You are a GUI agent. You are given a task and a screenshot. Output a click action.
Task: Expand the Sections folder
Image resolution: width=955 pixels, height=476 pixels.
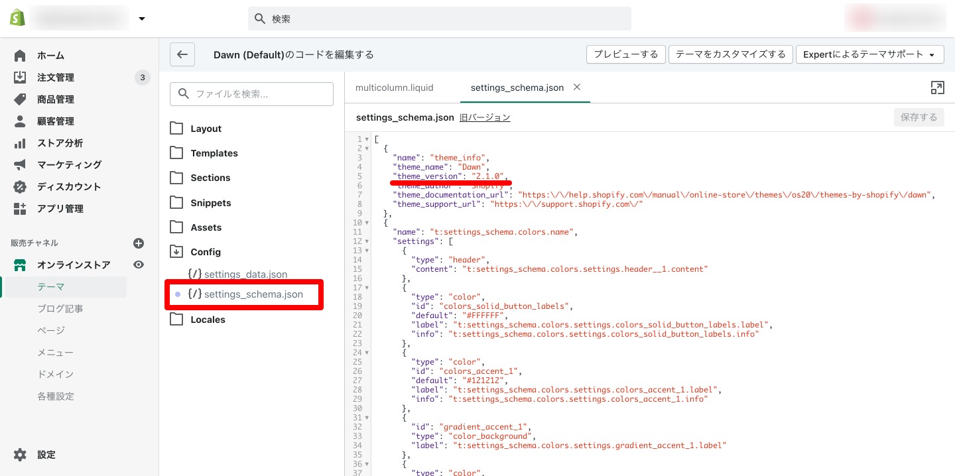point(200,178)
